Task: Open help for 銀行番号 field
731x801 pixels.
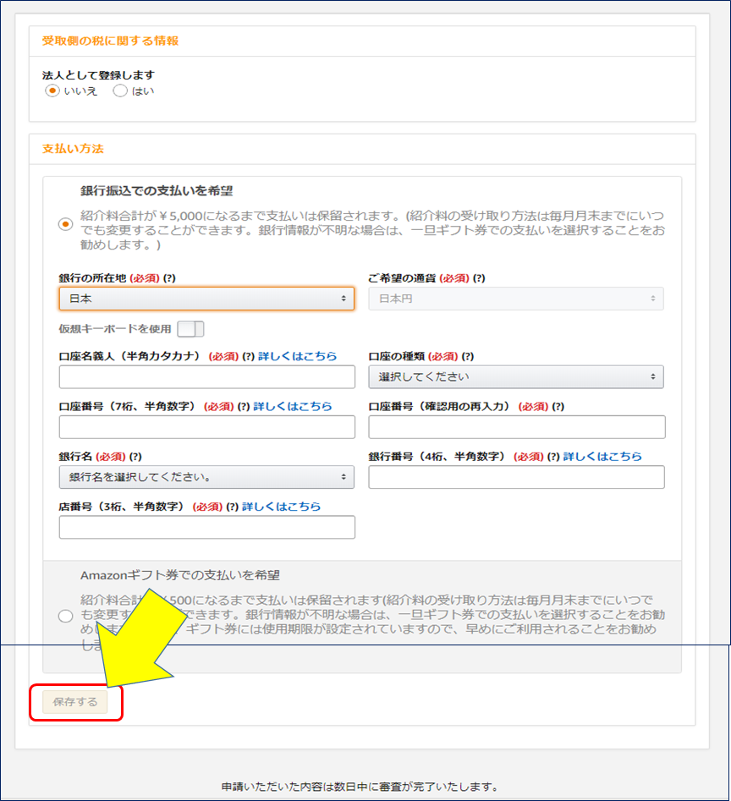Action: click(554, 456)
